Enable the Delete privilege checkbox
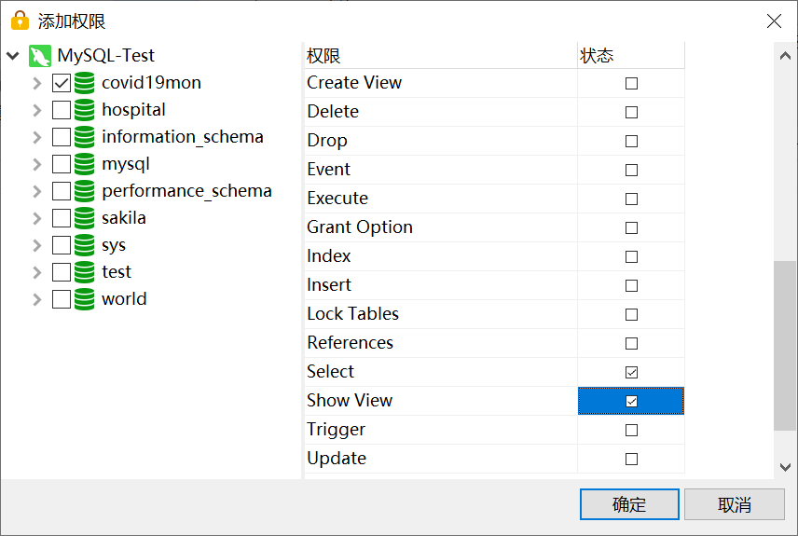This screenshot has width=798, height=536. point(631,112)
